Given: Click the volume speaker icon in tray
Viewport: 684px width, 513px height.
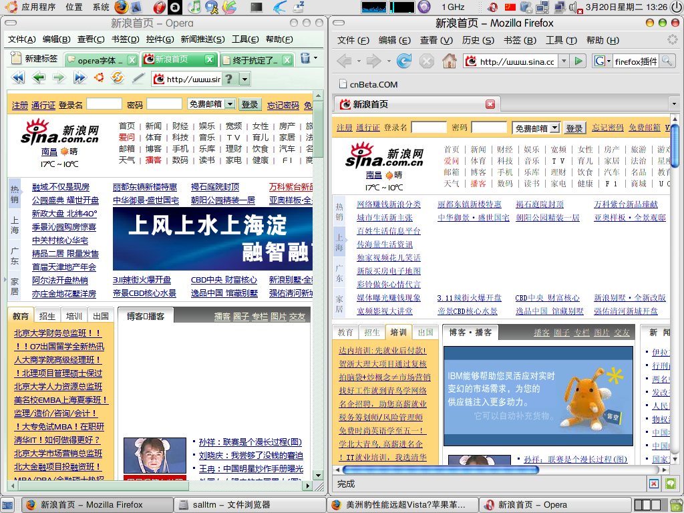Looking at the screenshot, I should point(574,7).
